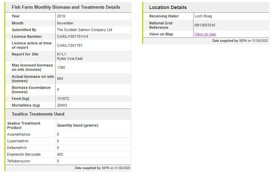Click max licensed biomass value 1390
272x173 pixels.
tap(61, 67)
